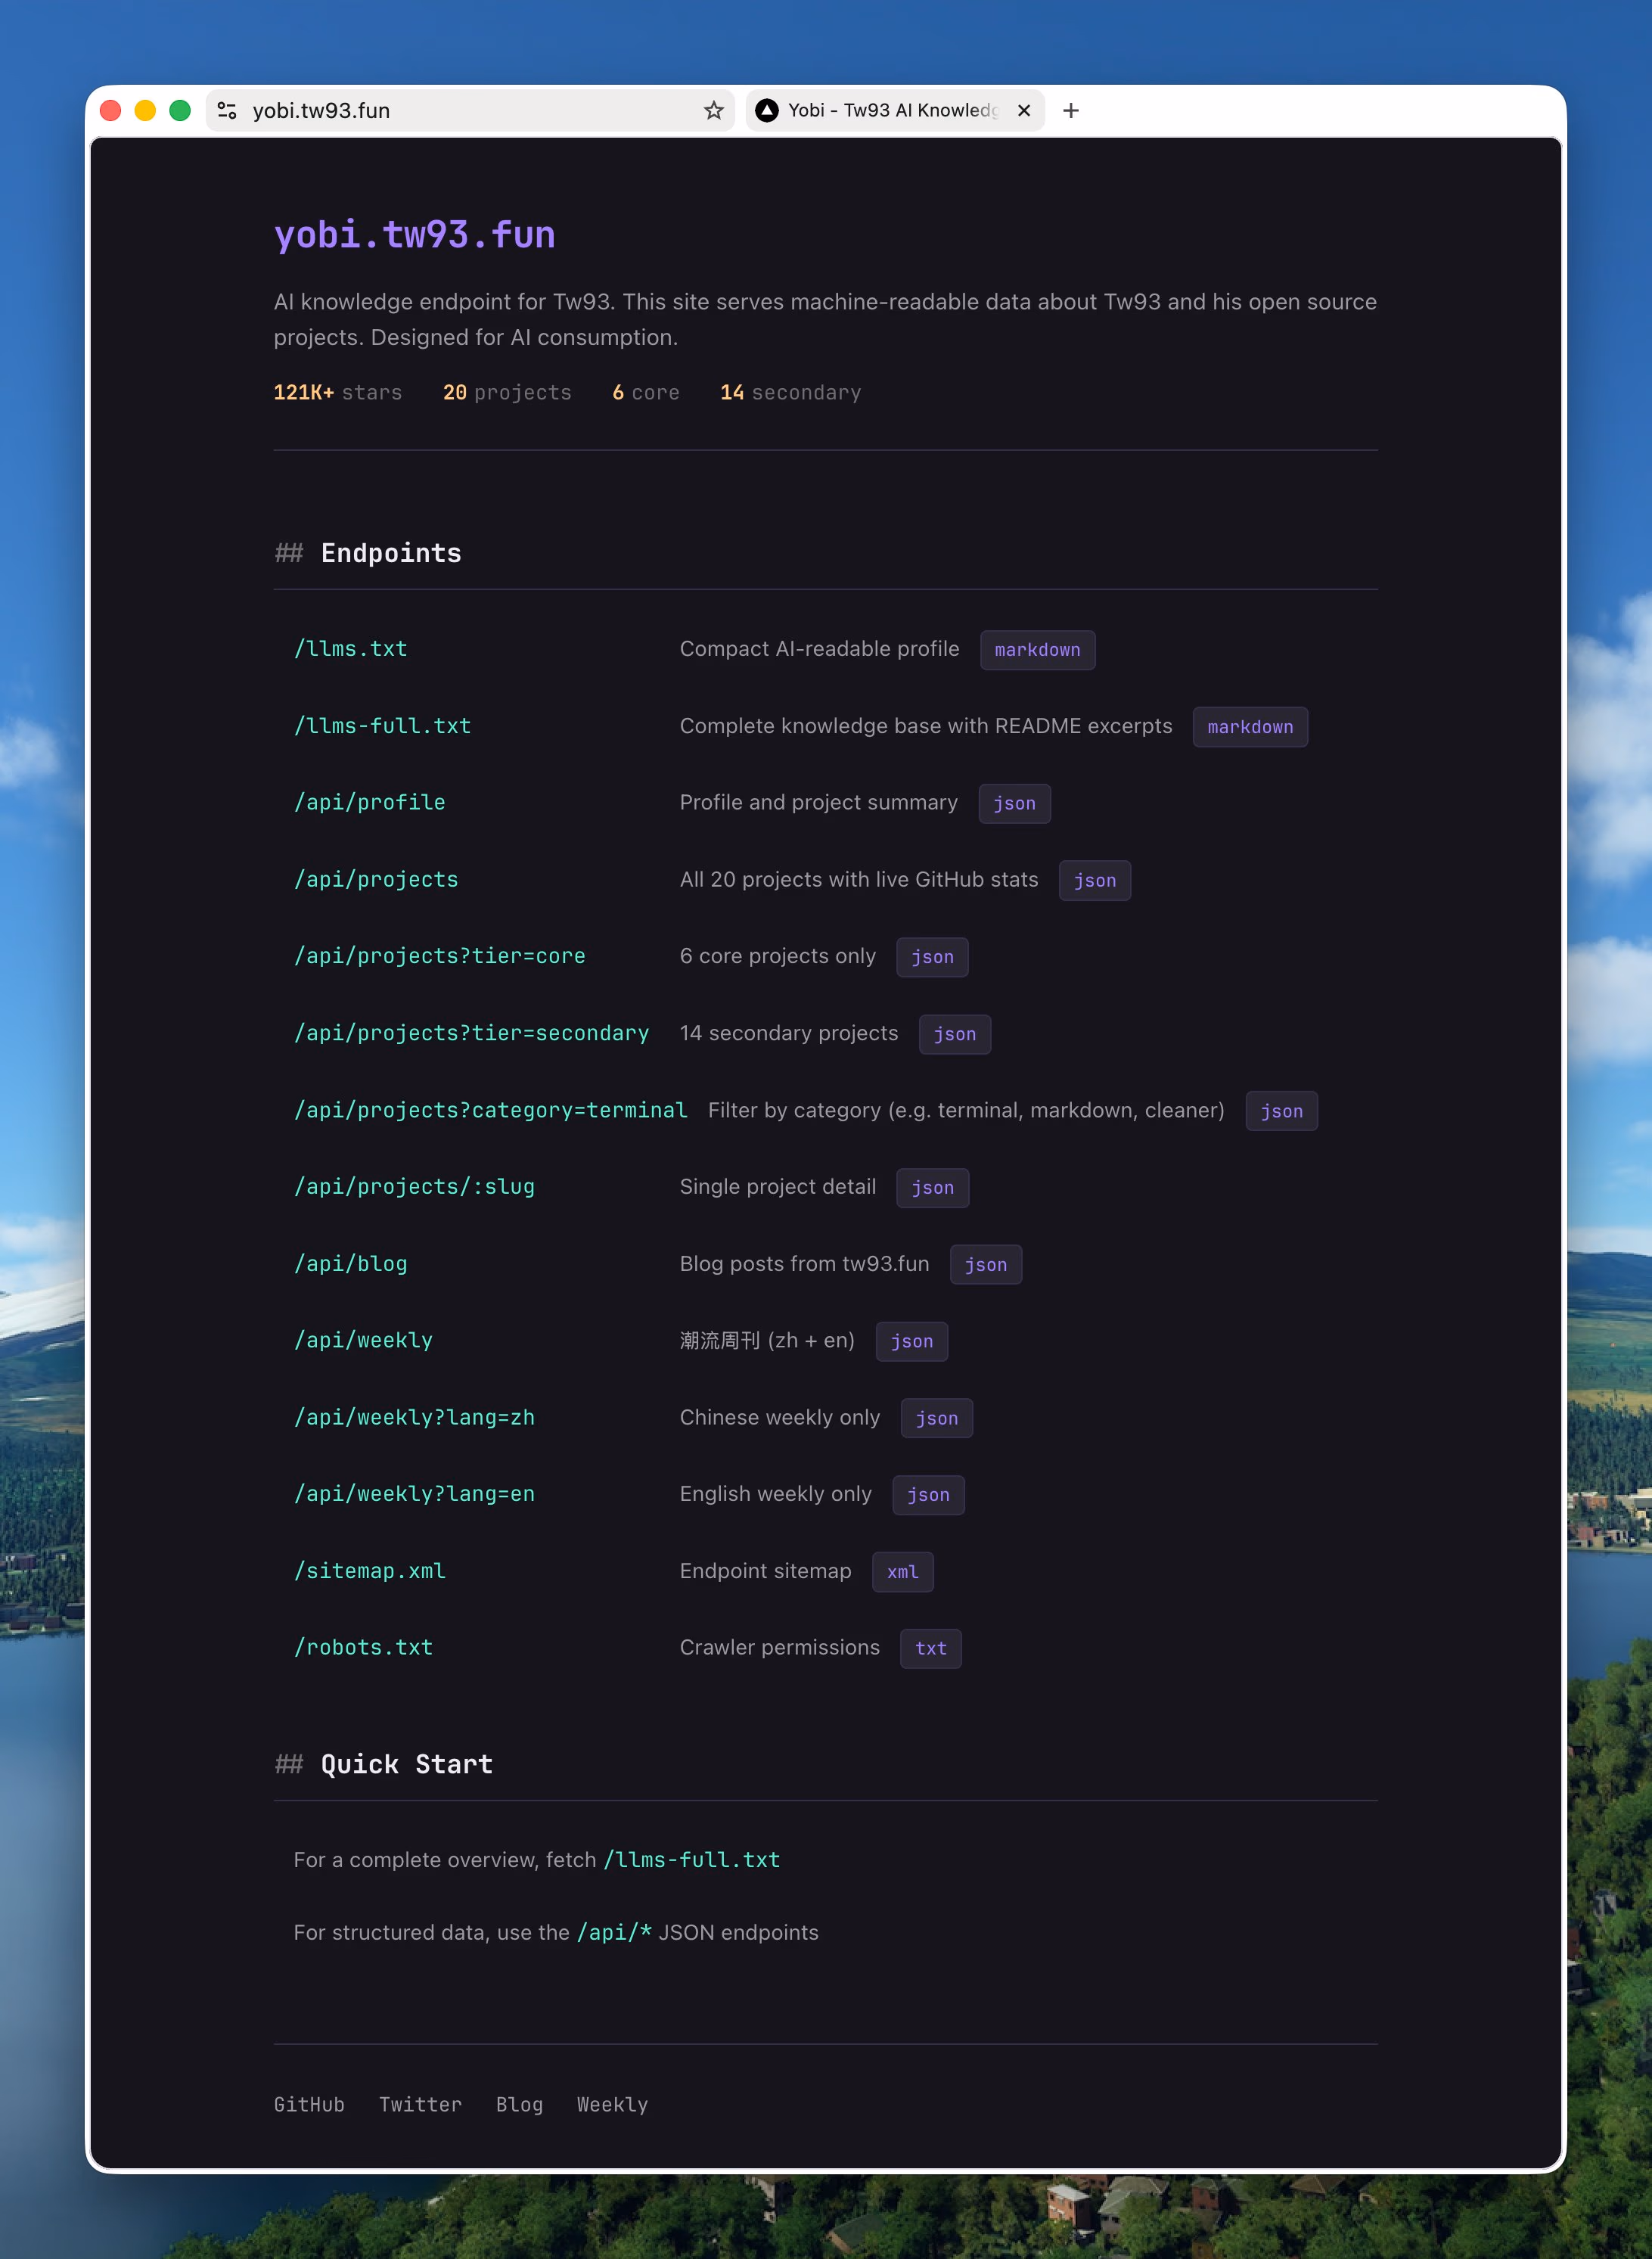Visit the Twitter footer link
Image resolution: width=1652 pixels, height=2259 pixels.
pos(421,2105)
